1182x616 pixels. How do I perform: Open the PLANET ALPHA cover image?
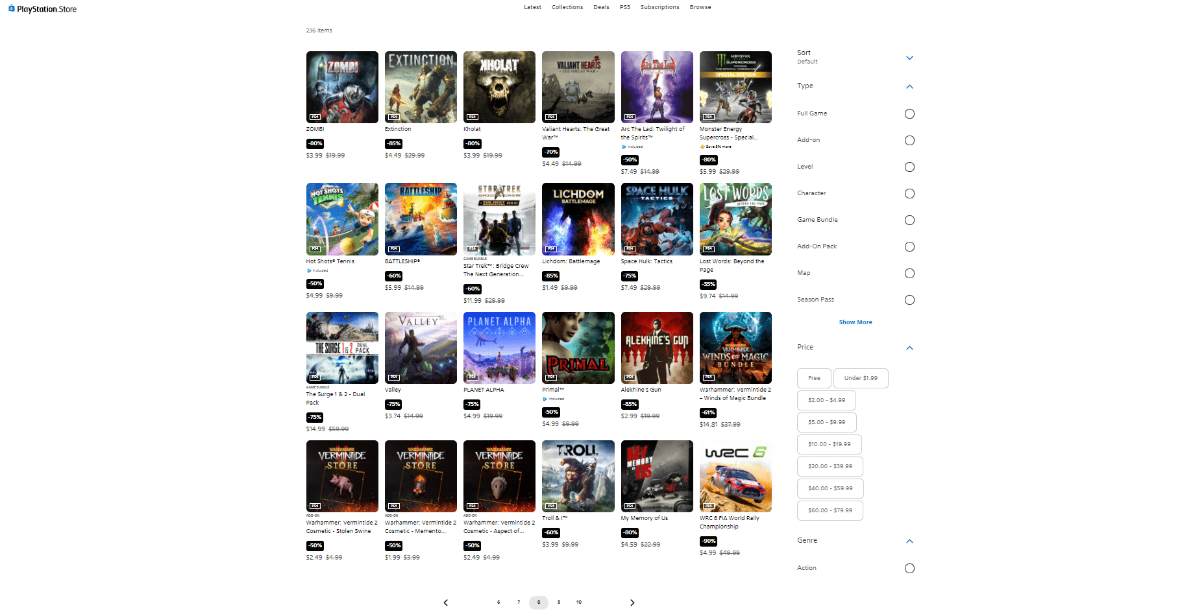tap(499, 348)
